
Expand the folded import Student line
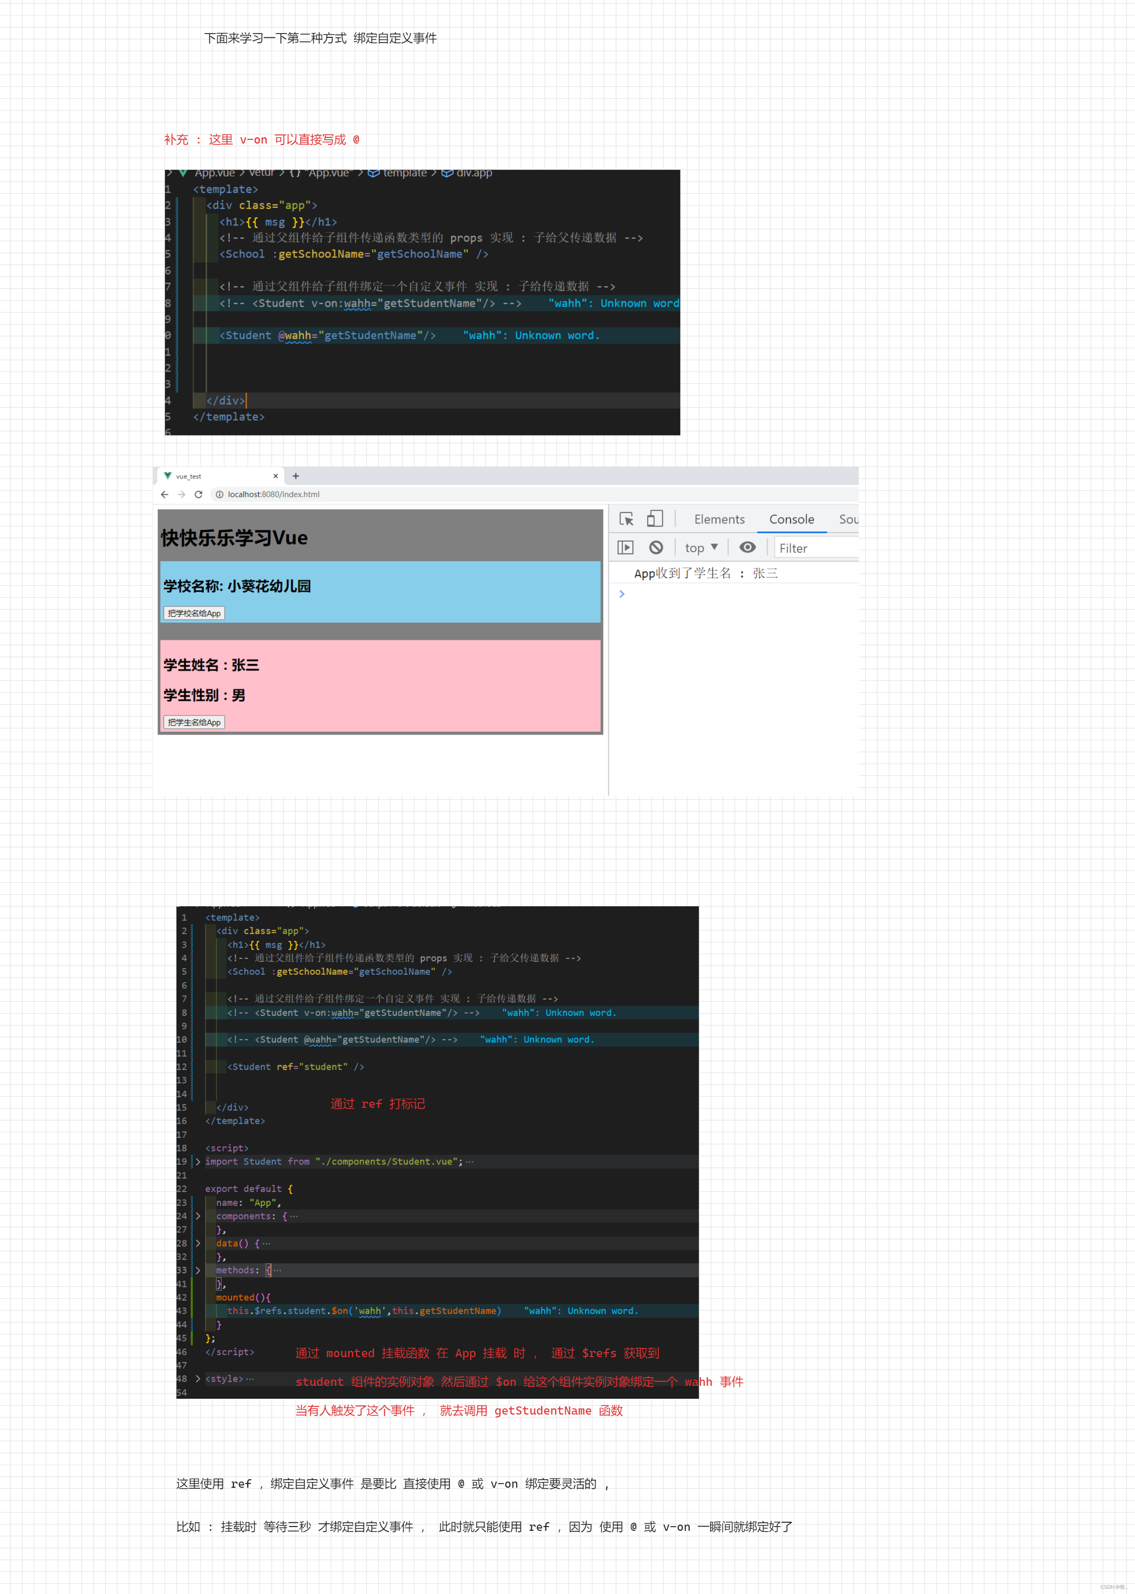coord(198,1161)
